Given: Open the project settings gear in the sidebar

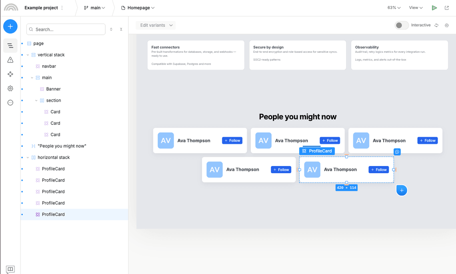Looking at the screenshot, I should pyautogui.click(x=10, y=88).
